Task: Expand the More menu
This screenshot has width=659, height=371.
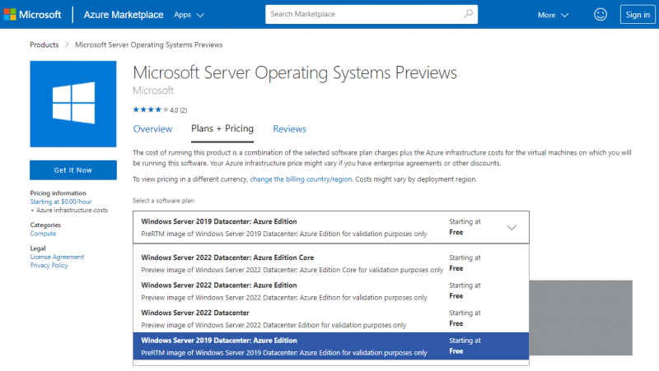Action: coord(553,15)
